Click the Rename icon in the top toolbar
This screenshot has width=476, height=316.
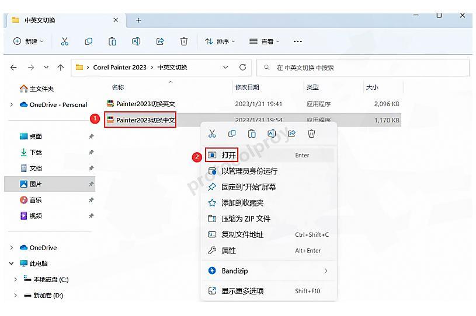pos(136,41)
